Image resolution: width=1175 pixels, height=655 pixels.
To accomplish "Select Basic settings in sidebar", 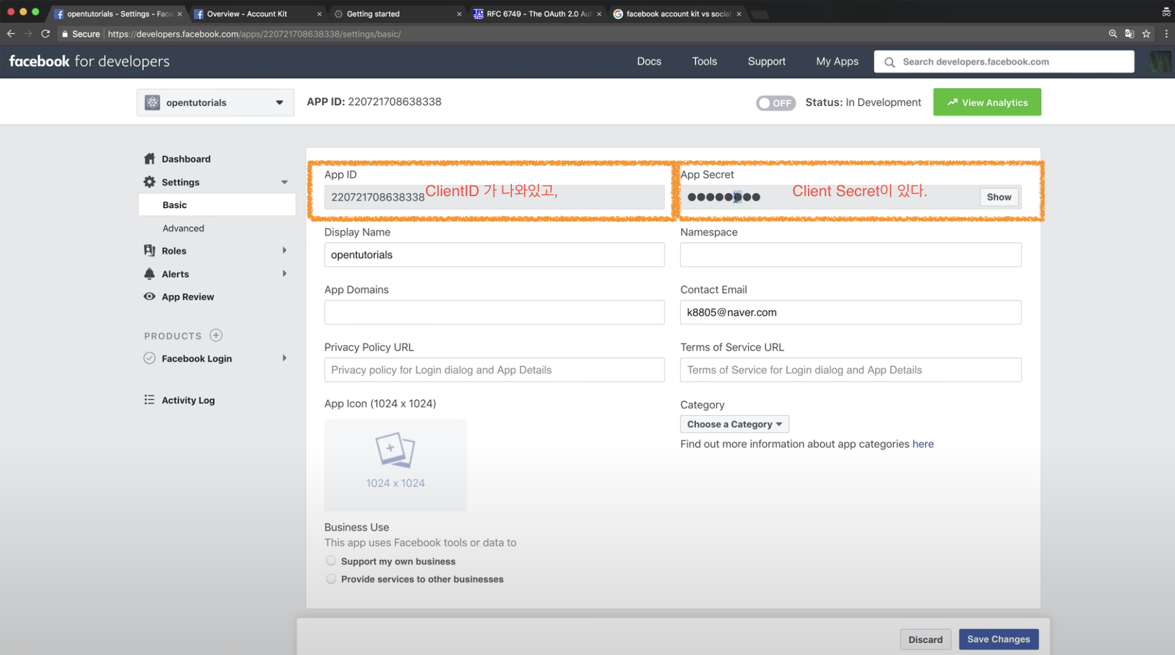I will click(x=217, y=205).
